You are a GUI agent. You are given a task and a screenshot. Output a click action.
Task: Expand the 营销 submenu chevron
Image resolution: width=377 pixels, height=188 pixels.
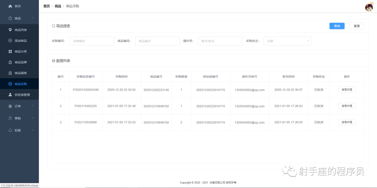[33, 118]
